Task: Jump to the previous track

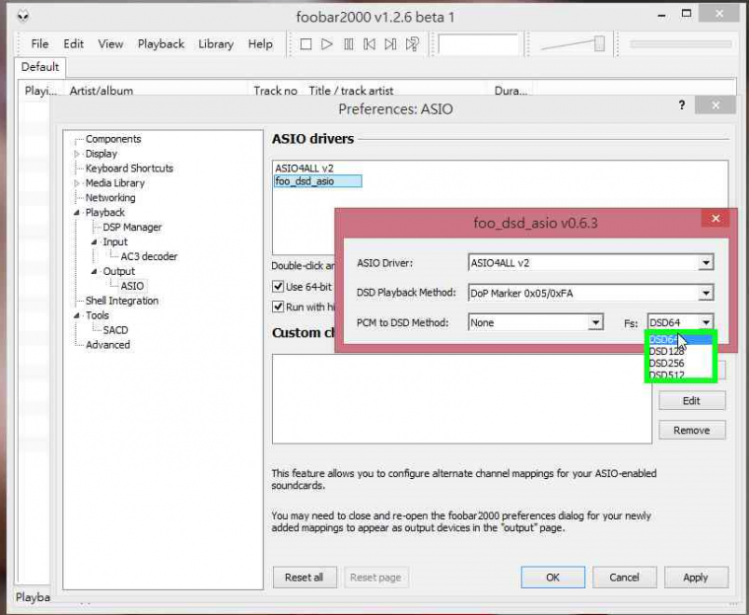Action: pyautogui.click(x=370, y=44)
